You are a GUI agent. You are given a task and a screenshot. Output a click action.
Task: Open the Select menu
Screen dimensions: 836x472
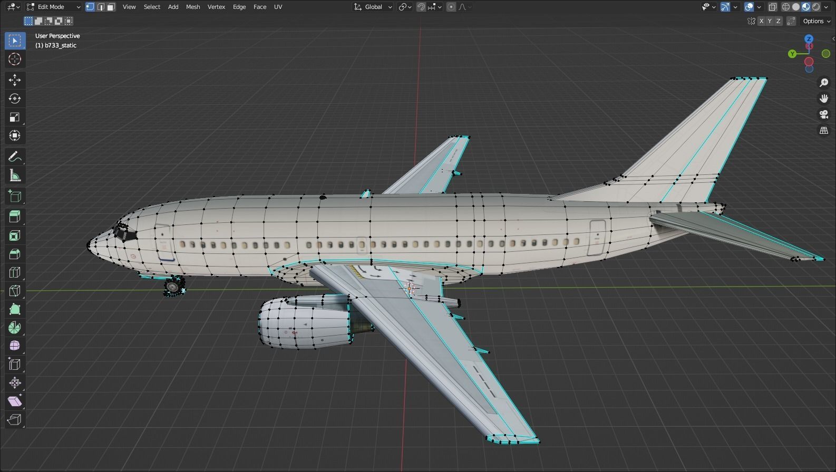click(152, 7)
